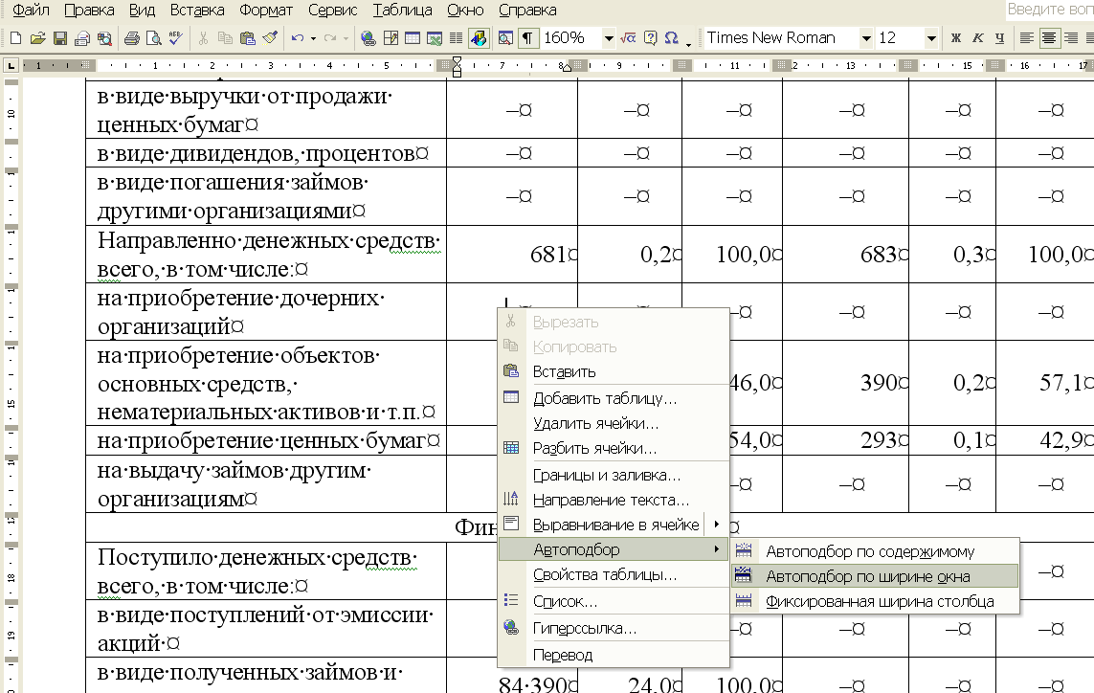The width and height of the screenshot is (1094, 693).
Task: Insert an Excel worksheet from the toolbar
Action: (x=434, y=38)
